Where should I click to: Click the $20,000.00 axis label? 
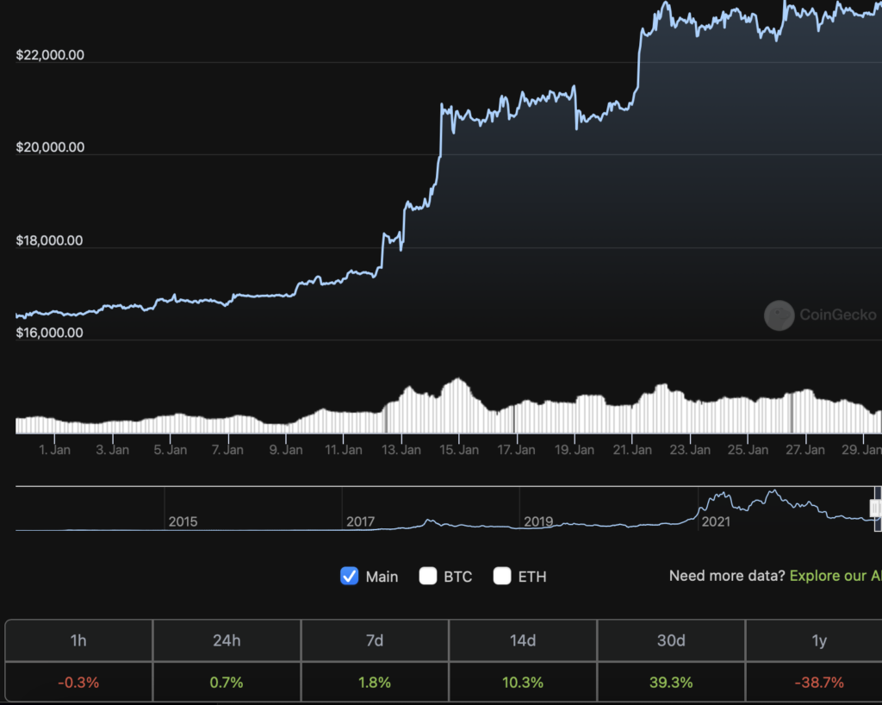click(x=50, y=147)
